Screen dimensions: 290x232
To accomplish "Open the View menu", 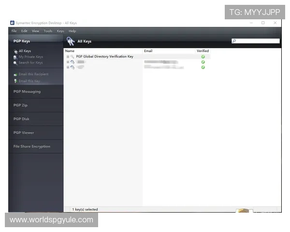I will pyautogui.click(x=35, y=31).
